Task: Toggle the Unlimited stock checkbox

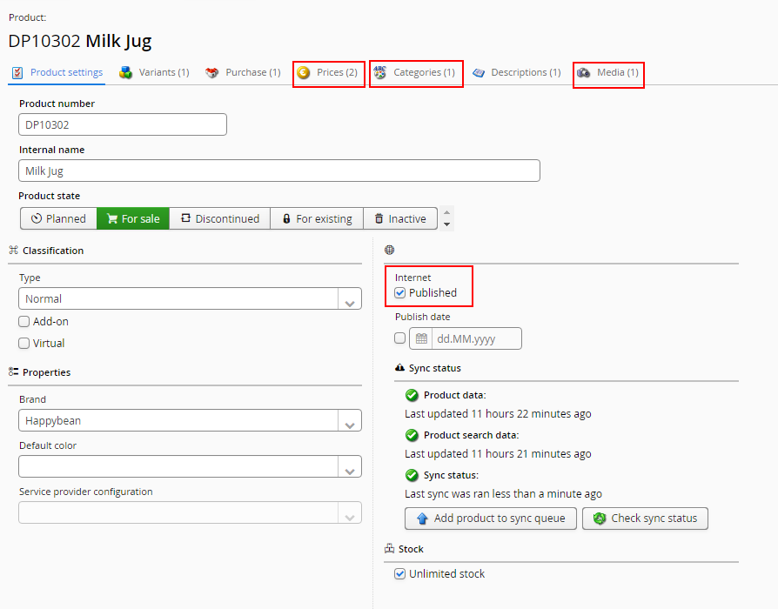Action: [x=400, y=574]
